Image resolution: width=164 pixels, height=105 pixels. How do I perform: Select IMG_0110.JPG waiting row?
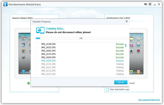[x=81, y=71]
